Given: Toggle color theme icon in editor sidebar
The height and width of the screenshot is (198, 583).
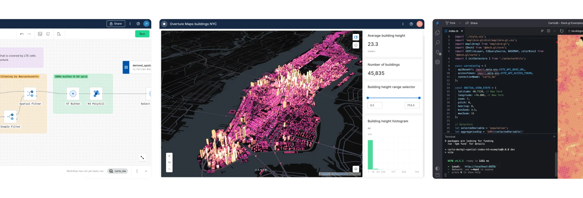Looking at the screenshot, I should pos(438,169).
